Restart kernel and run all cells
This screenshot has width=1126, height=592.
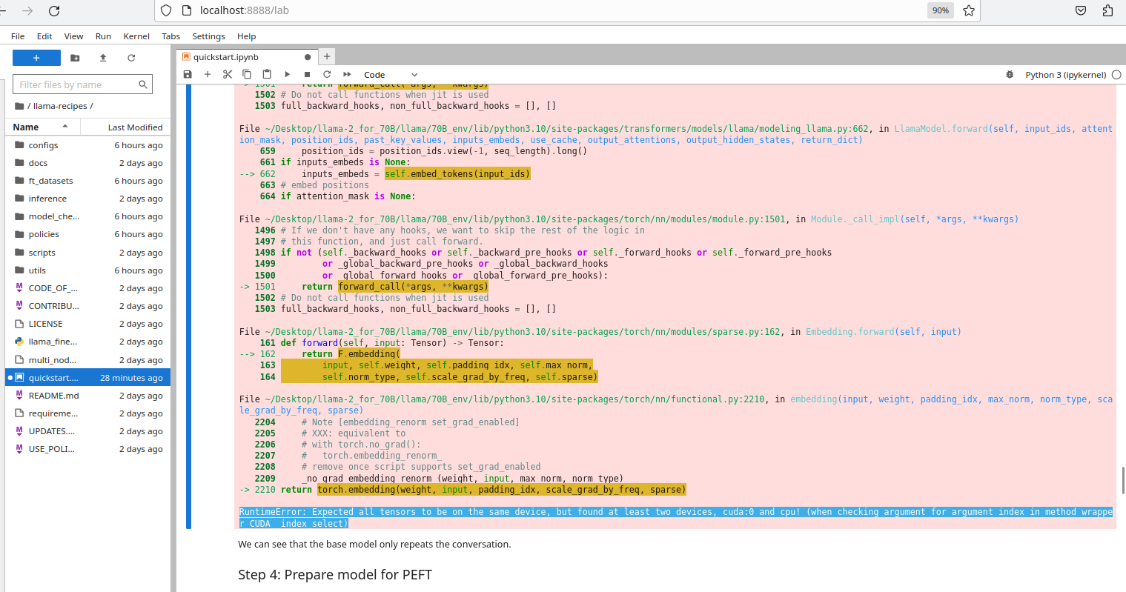[345, 74]
